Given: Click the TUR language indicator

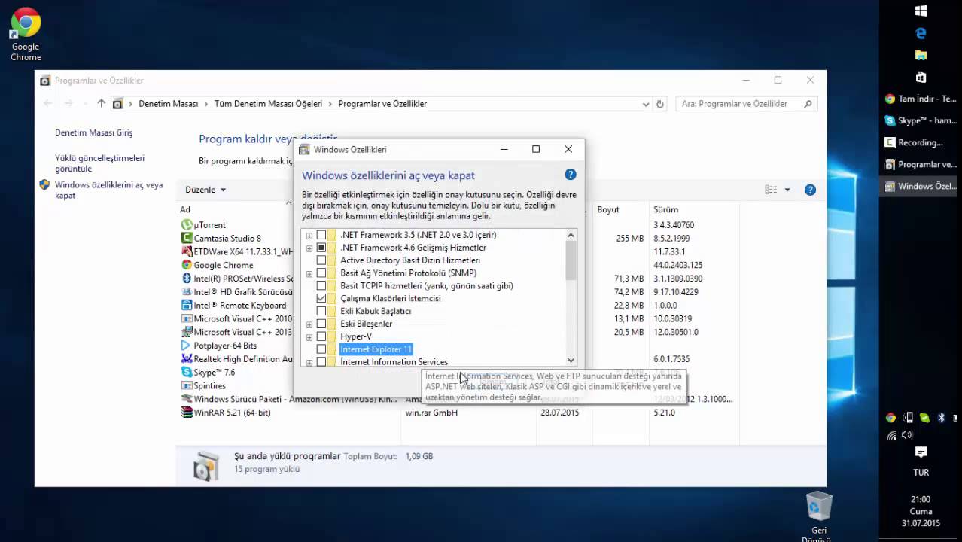Looking at the screenshot, I should tap(921, 473).
